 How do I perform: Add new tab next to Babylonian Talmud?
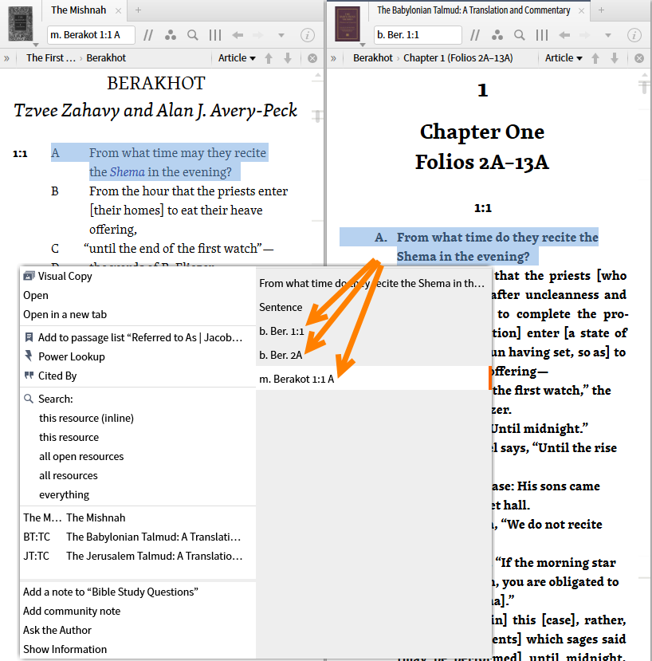[x=602, y=10]
